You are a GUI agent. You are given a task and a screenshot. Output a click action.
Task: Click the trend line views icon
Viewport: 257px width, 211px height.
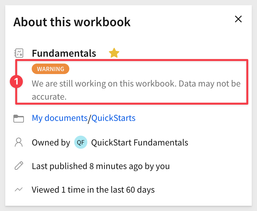[19, 189]
